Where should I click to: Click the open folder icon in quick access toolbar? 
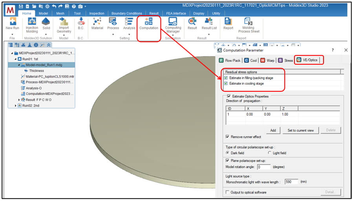coord(34,6)
